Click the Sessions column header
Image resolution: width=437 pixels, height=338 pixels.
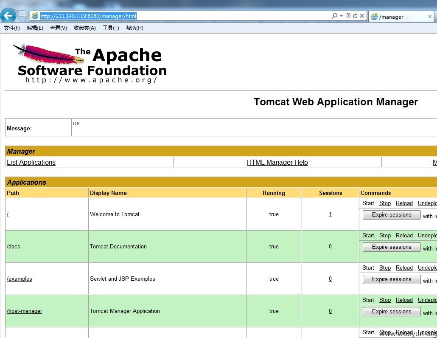point(330,193)
